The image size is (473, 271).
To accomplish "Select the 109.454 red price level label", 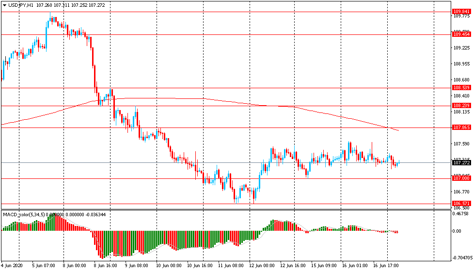I will tap(461, 34).
